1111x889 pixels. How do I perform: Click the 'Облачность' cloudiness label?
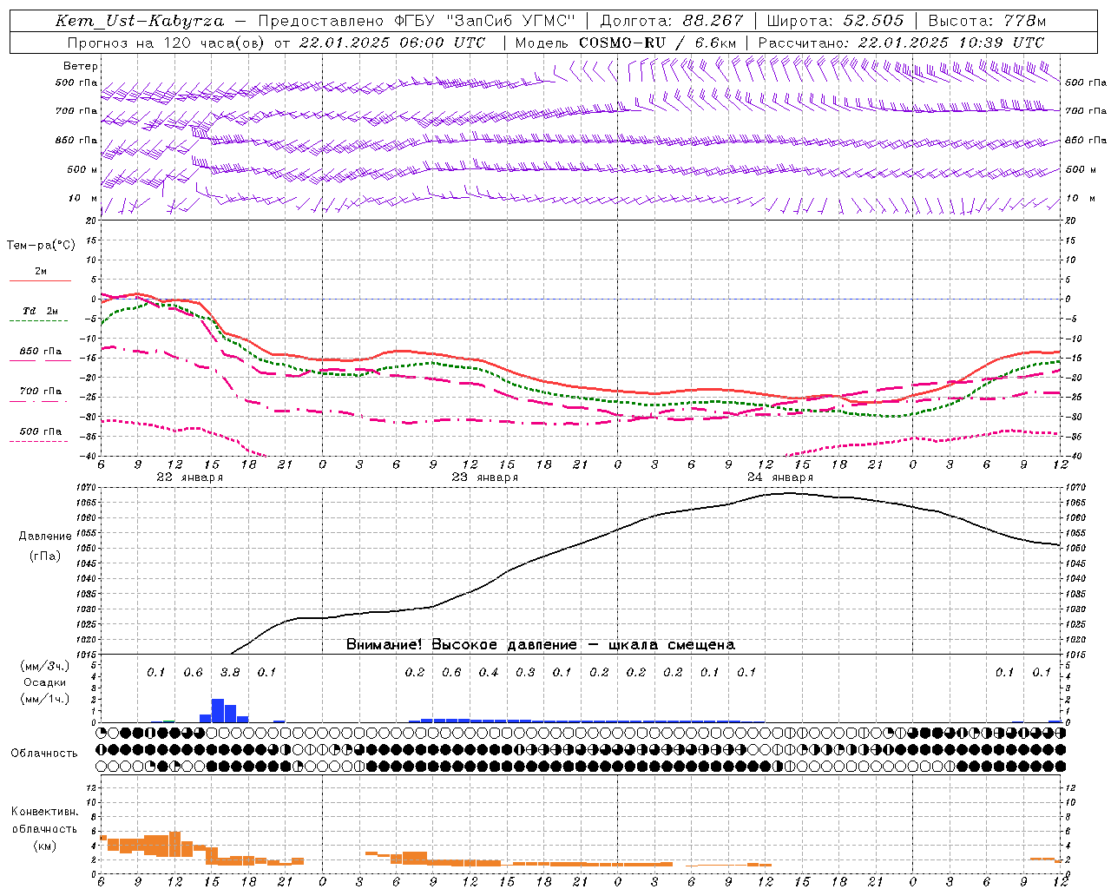(x=44, y=753)
